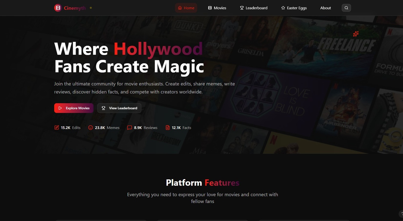
Task: Click the smiley Memes stat icon
Action: [x=91, y=128]
